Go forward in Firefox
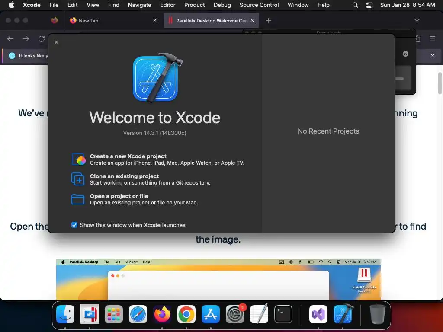 click(26, 38)
